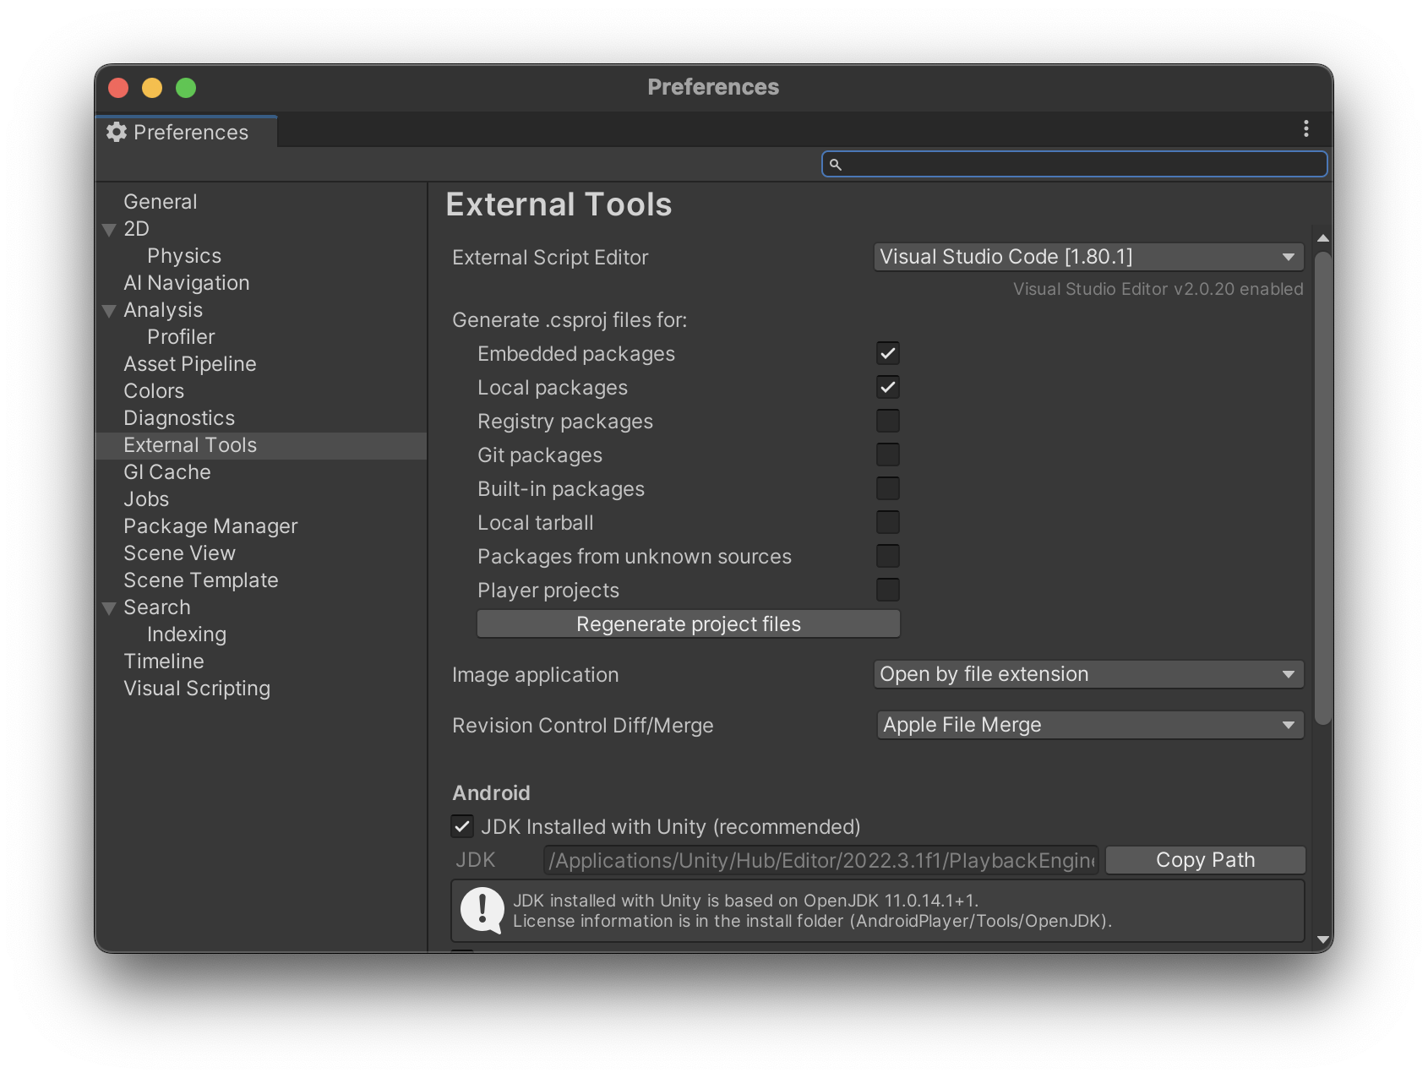
Task: Open the three-dot menu in the top-right corner
Action: point(1305,128)
